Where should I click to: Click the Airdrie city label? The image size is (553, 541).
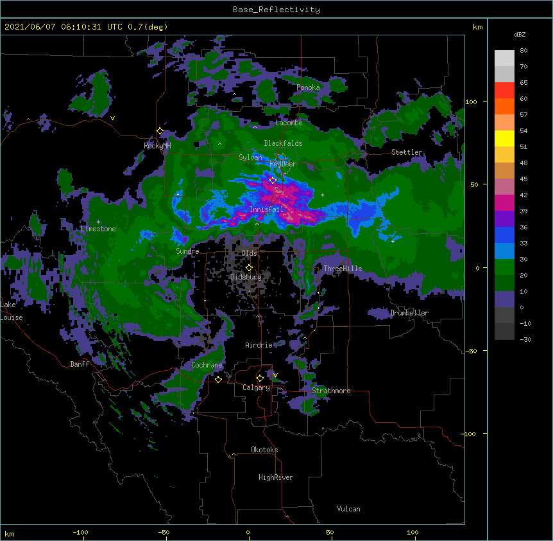point(259,345)
